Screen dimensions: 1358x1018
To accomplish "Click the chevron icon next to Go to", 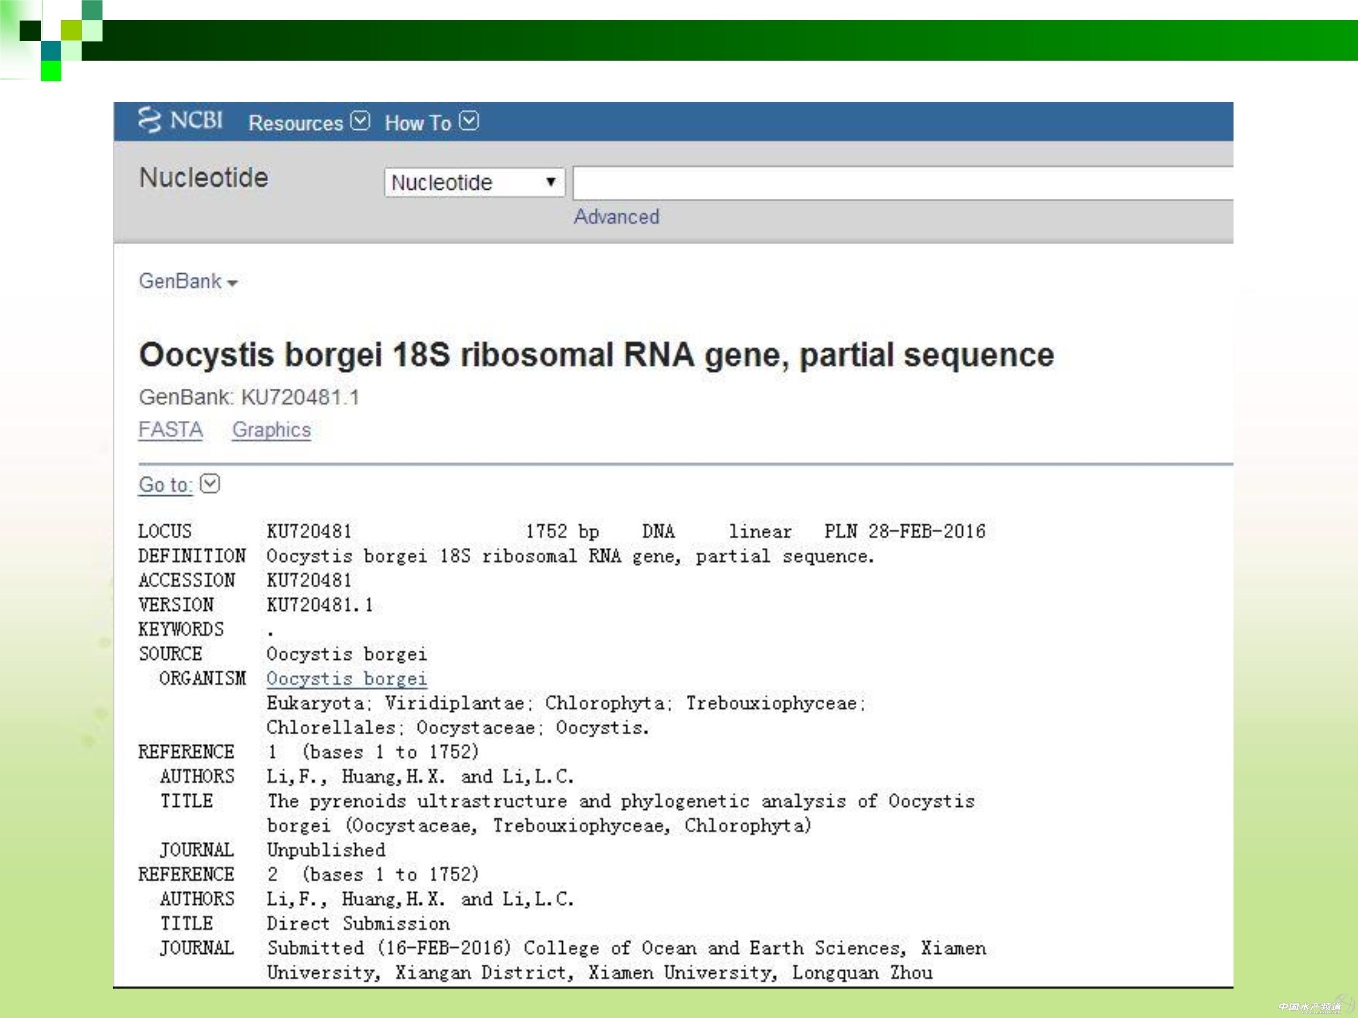I will (x=210, y=484).
